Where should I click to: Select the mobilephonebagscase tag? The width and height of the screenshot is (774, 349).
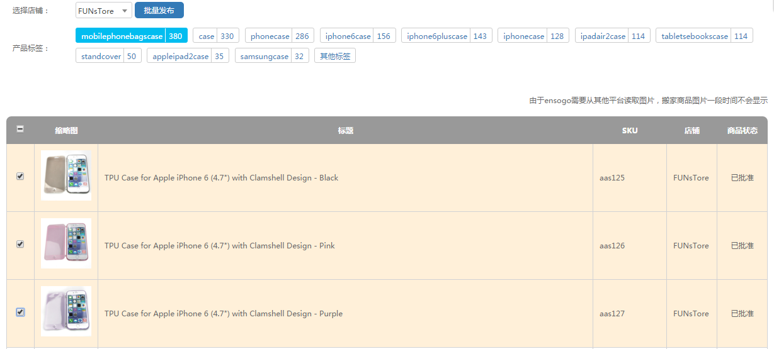[x=131, y=36]
